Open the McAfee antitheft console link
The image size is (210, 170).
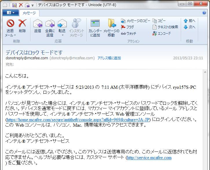pyautogui.click(x=78, y=120)
